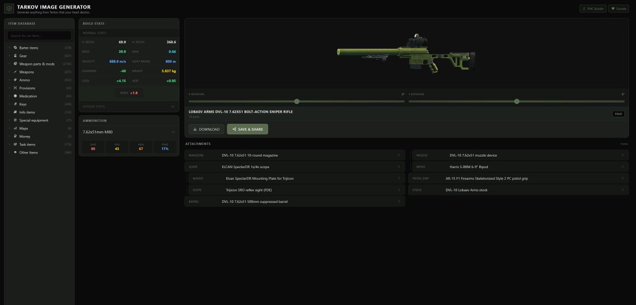
Task: Click the Weapon parts & mods icon
Action: 15,64
